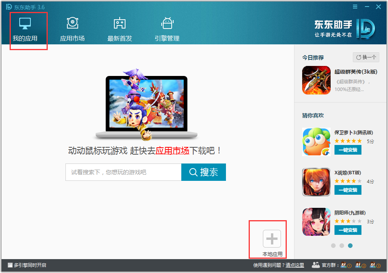388x273 pixels.
Task: Click 保卫萝卜3 five-star rating
Action: point(348,141)
